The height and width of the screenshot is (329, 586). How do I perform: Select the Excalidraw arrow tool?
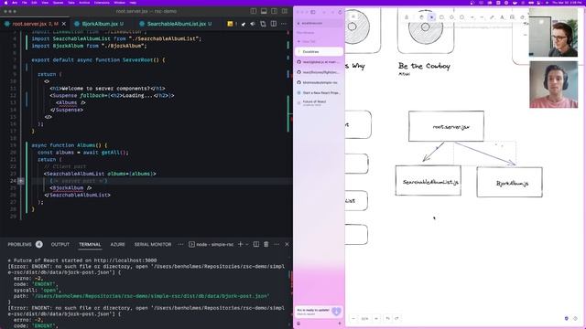point(472,17)
